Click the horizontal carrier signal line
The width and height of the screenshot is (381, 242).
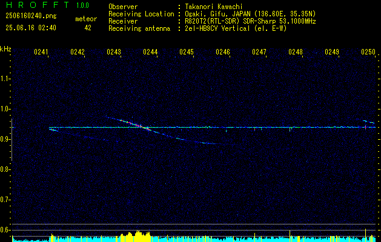(213, 127)
